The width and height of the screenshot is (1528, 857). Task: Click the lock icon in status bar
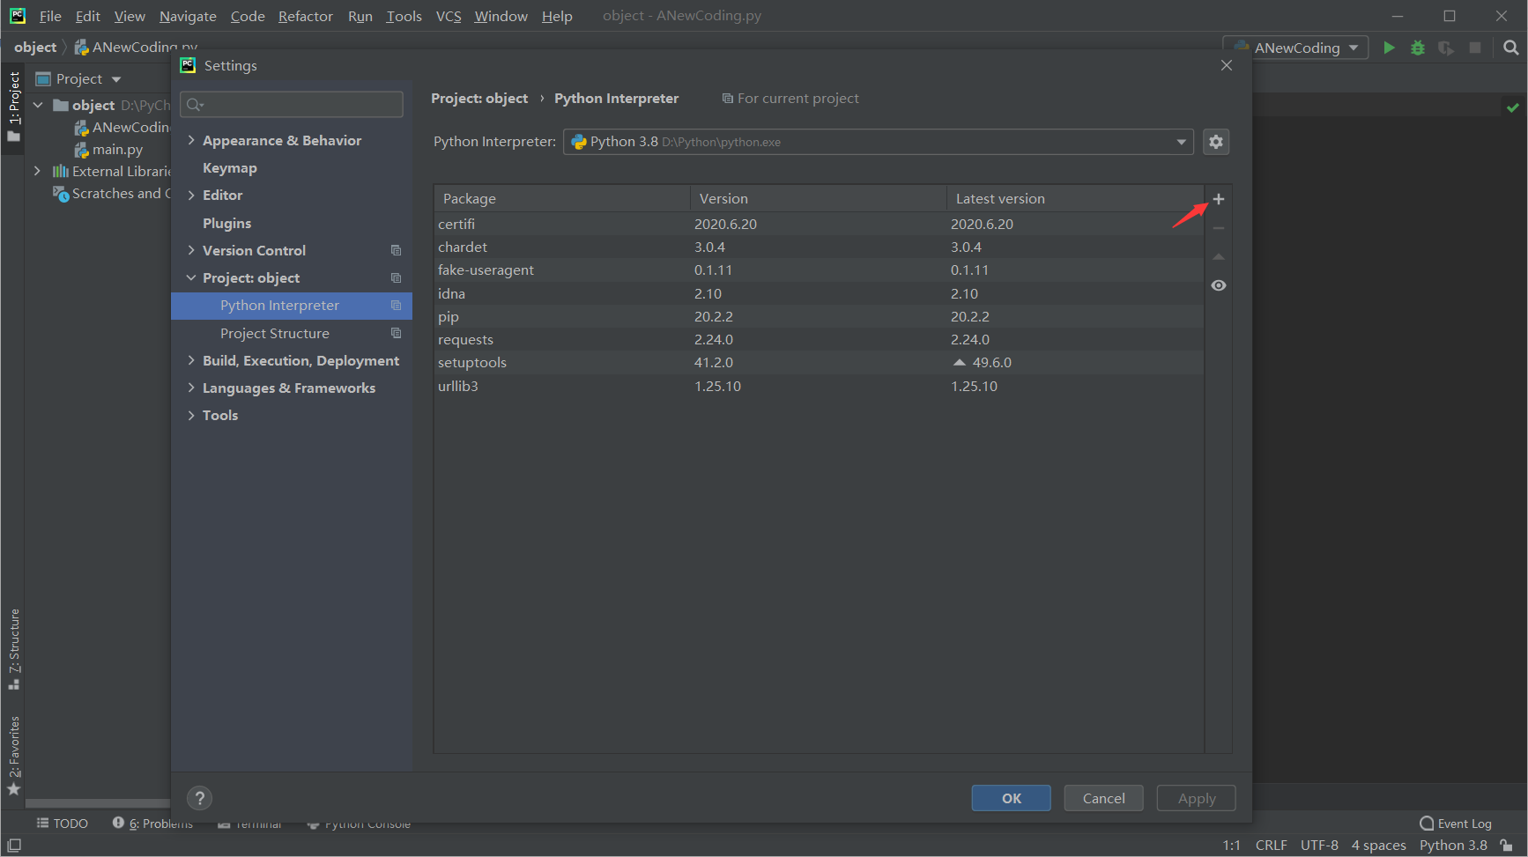click(x=1507, y=846)
